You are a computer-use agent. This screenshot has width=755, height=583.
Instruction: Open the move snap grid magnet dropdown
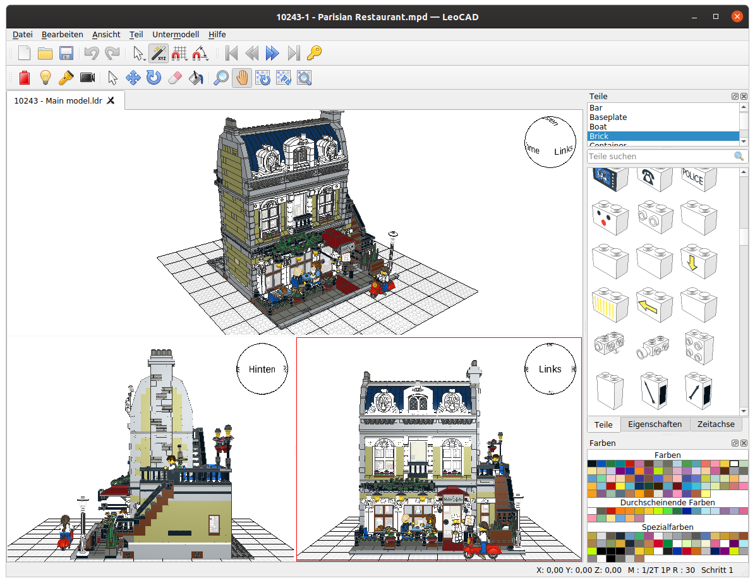pyautogui.click(x=179, y=53)
